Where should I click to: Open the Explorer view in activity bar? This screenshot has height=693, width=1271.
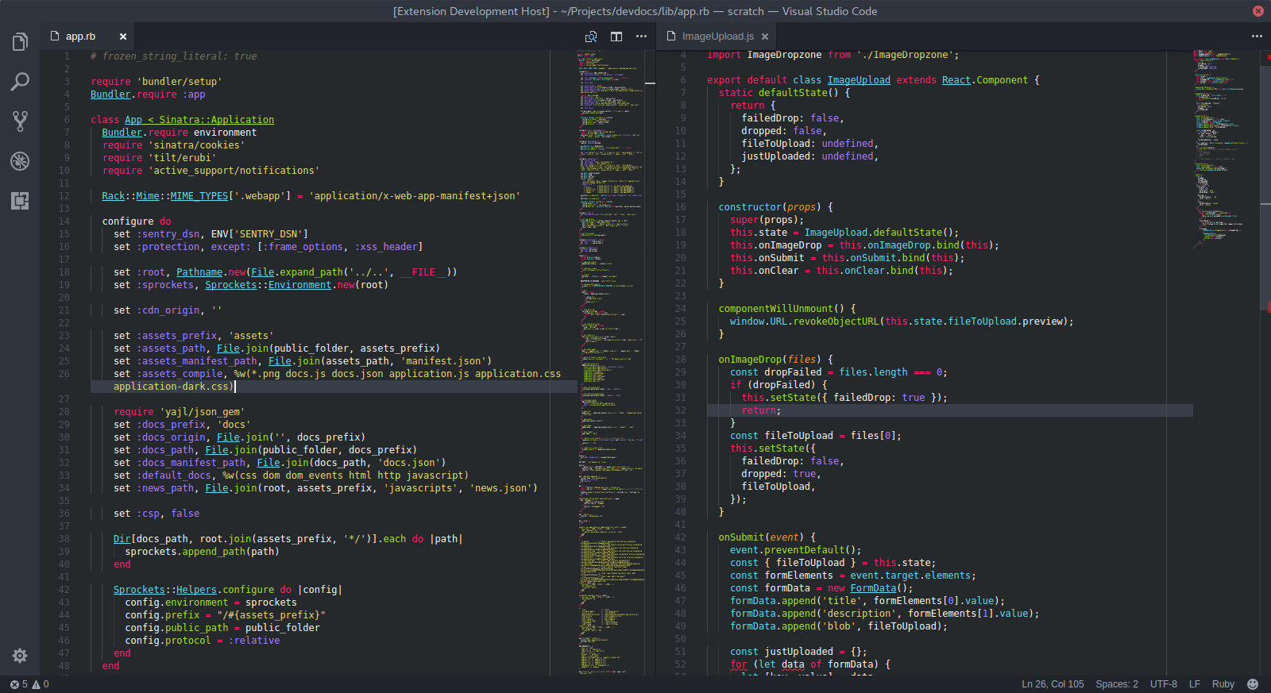[x=20, y=42]
